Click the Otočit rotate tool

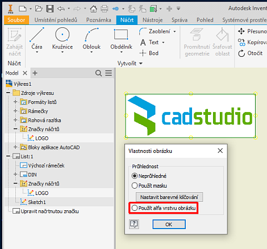250,53
